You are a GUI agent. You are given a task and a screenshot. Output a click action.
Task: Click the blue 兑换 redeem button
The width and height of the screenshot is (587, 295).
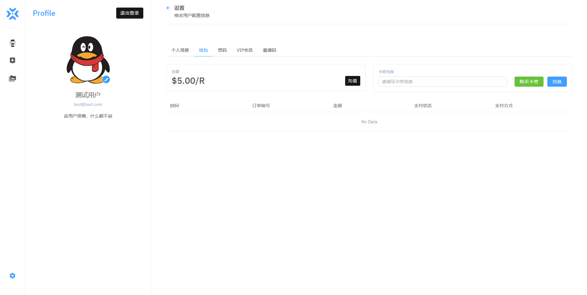(557, 82)
